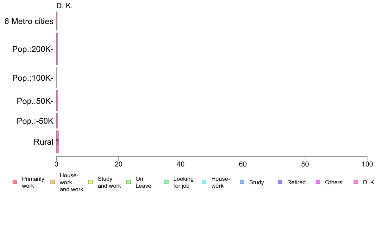
Task: Select the 6 Metro cities bar
Action: [x=57, y=21]
